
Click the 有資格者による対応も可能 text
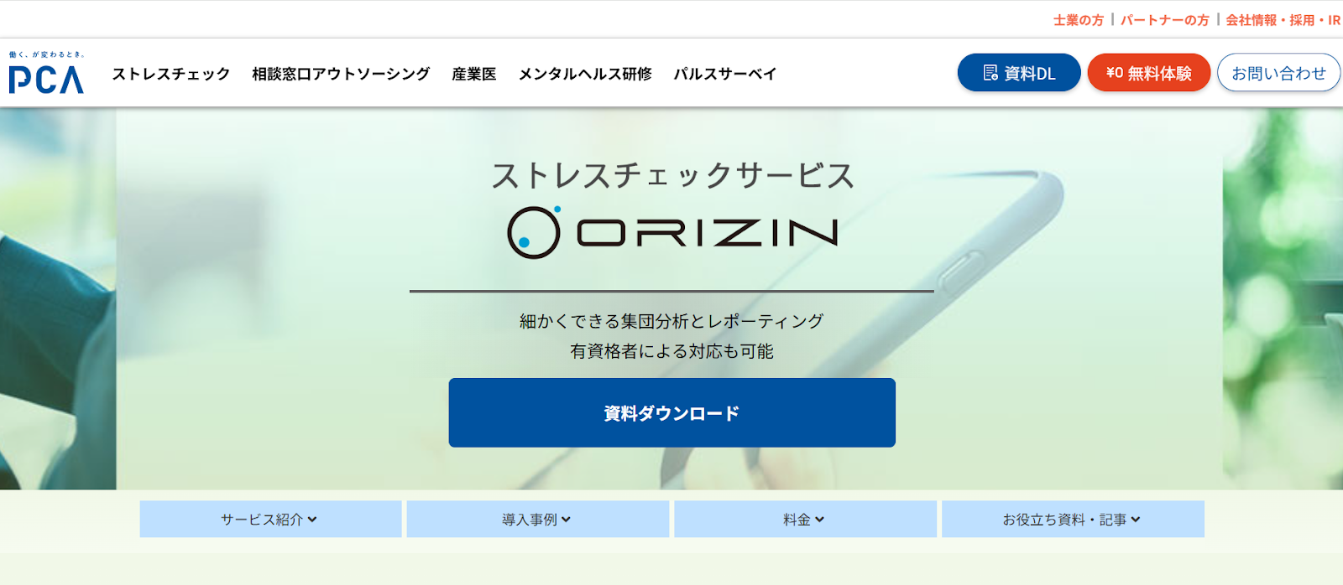(671, 351)
